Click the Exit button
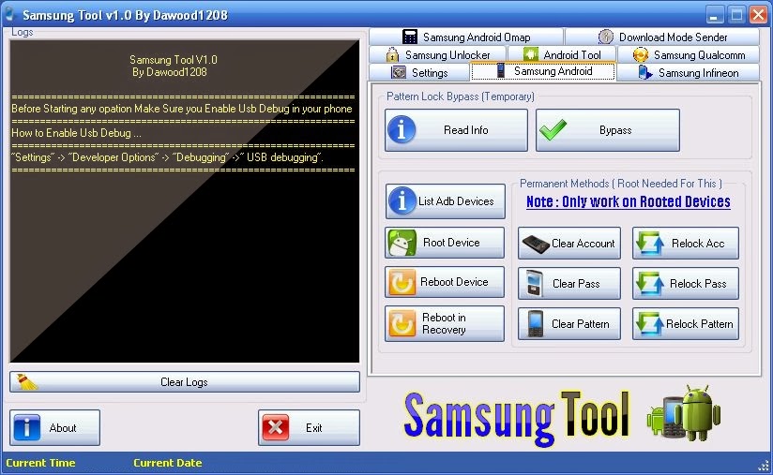 (309, 428)
